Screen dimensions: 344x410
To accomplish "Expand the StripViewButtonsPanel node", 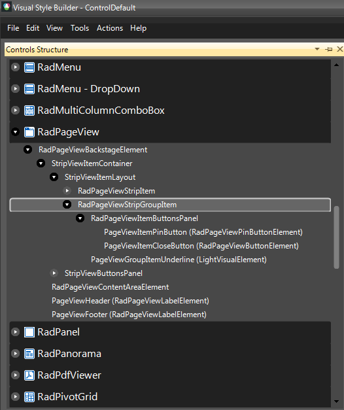I will click(x=54, y=273).
